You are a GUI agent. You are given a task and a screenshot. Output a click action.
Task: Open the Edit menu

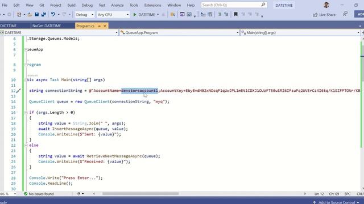(16, 5)
